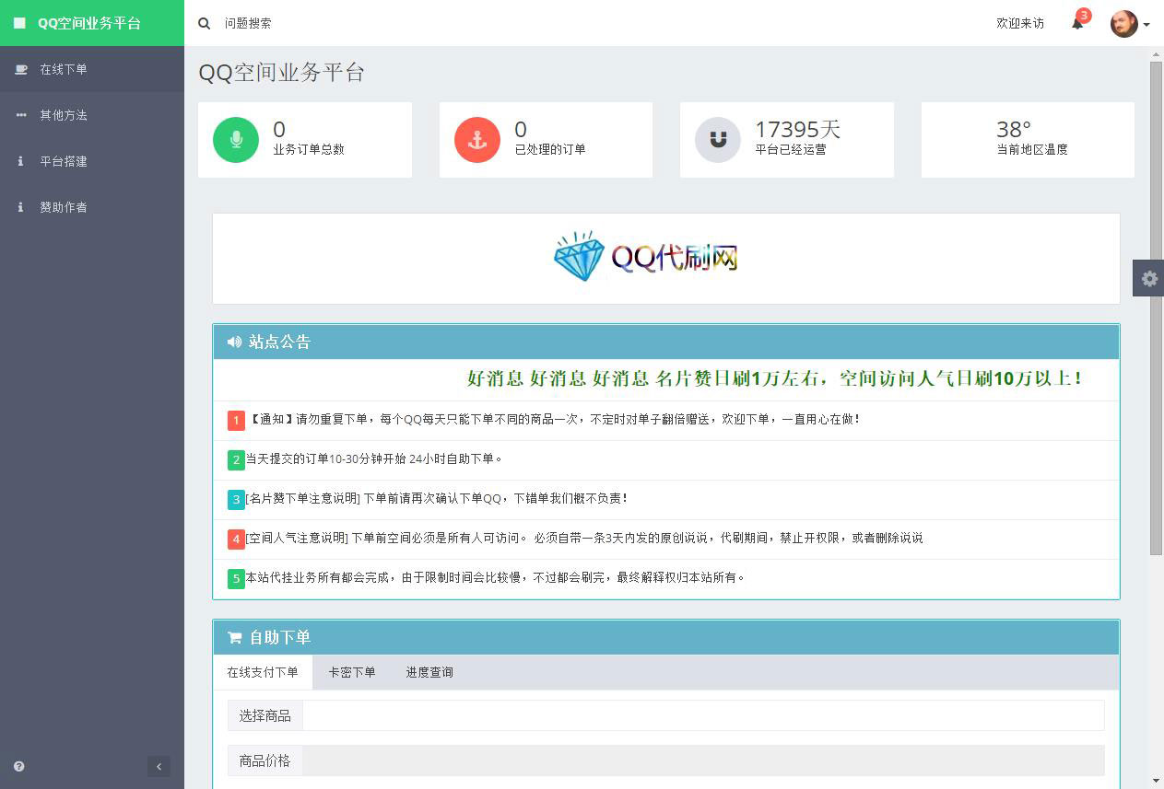Click the help question mark icon bottom-left
This screenshot has height=789, width=1164.
tap(18, 766)
